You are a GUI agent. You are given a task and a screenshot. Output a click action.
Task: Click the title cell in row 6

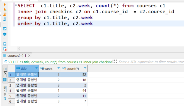pyautogui.click(x=27, y=101)
